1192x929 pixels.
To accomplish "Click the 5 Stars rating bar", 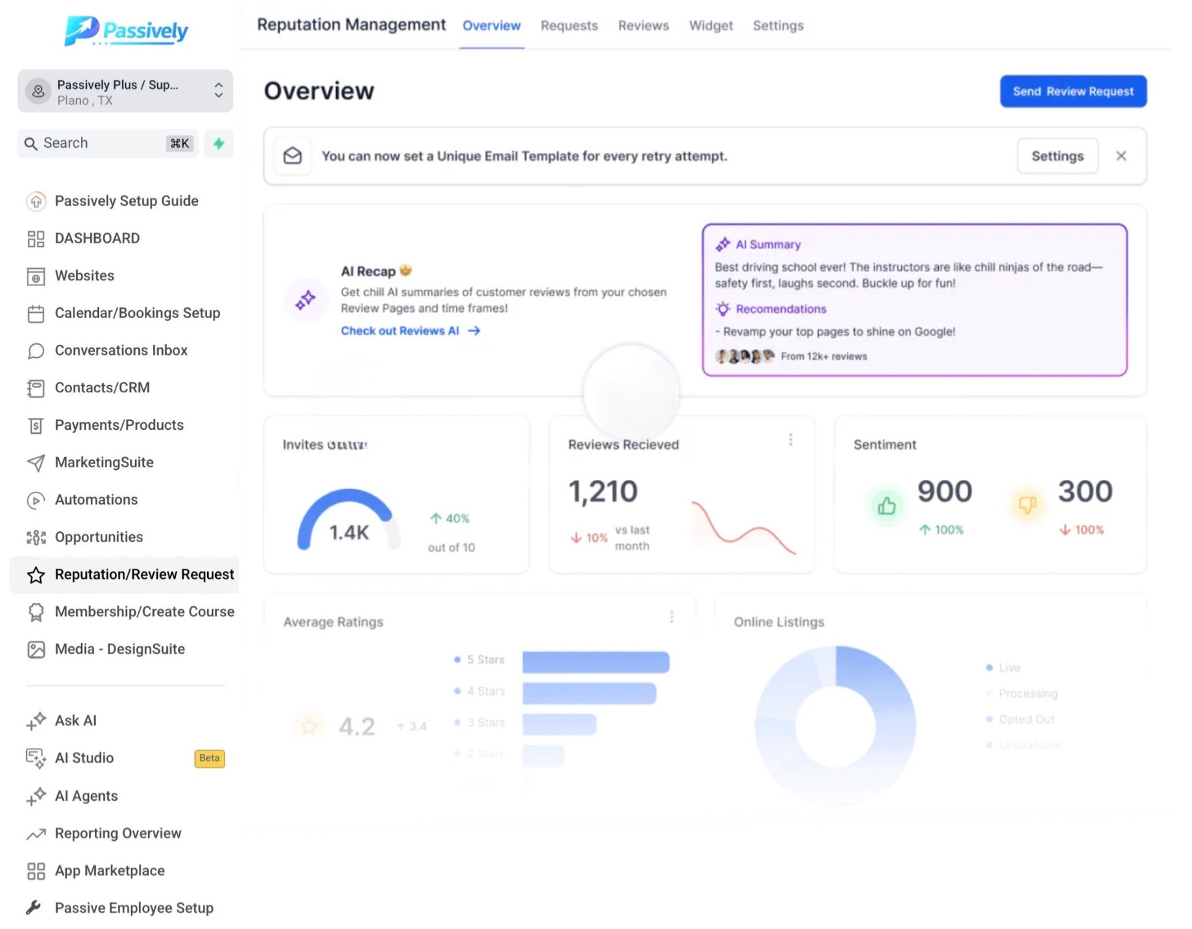I will point(595,662).
